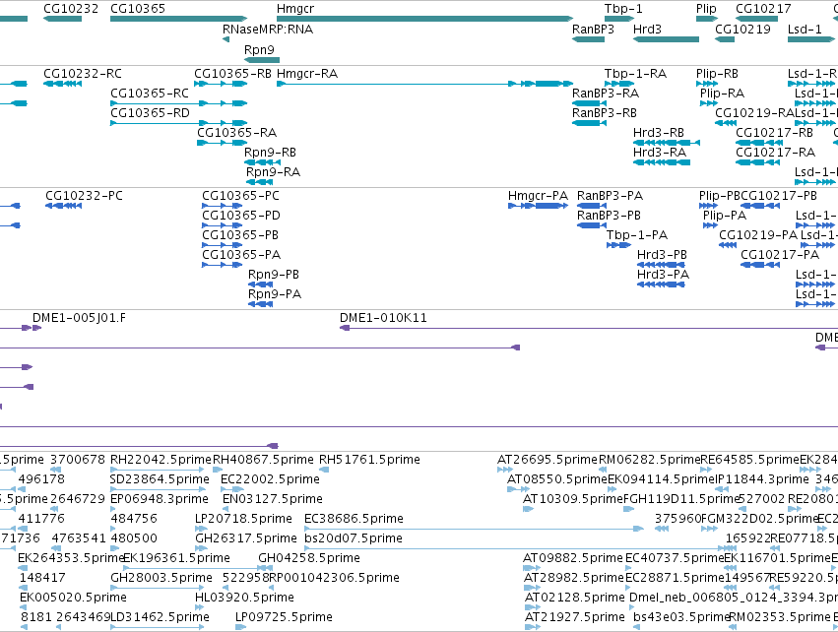Select transcript CG10217-RA
Screen dimensions: 838x632
[776, 153]
